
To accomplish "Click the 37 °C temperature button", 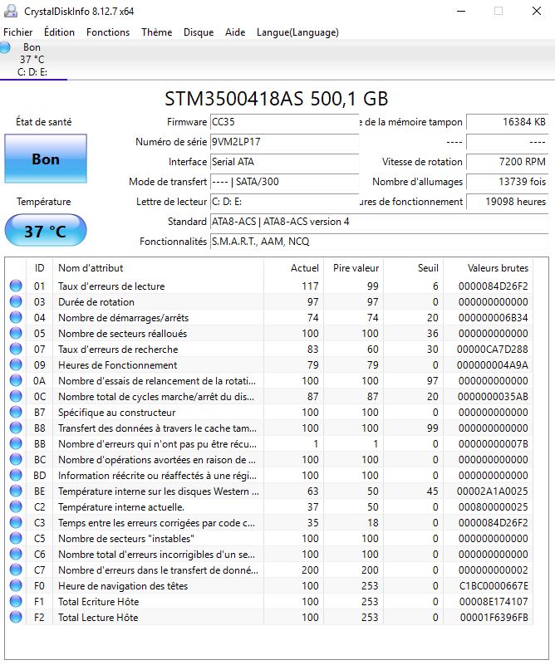I will point(45,231).
